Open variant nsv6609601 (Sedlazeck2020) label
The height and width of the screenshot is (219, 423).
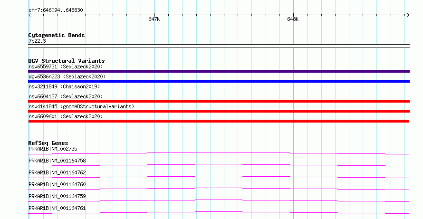click(x=66, y=116)
